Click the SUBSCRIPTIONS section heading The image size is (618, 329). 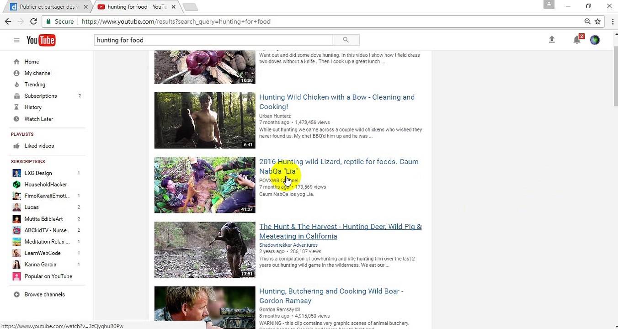pyautogui.click(x=28, y=162)
